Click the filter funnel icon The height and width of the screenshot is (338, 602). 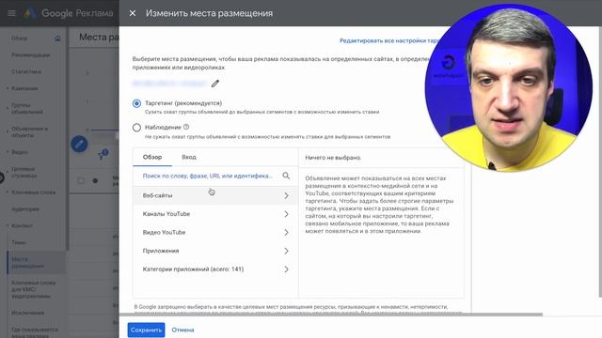[x=103, y=154]
